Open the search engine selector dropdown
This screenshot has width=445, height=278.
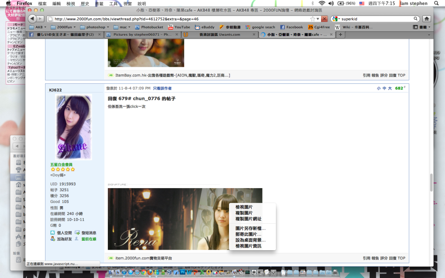(x=335, y=19)
